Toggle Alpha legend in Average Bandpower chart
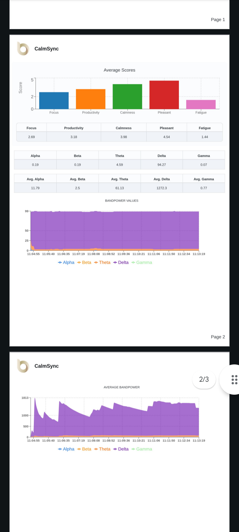 [x=66, y=449]
